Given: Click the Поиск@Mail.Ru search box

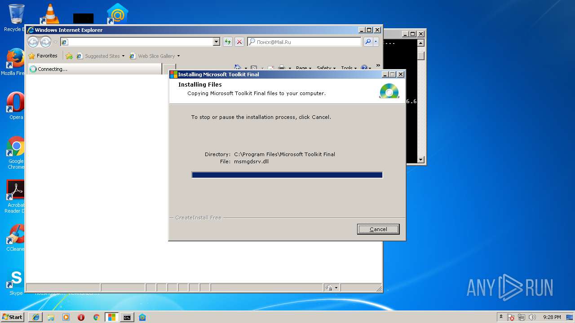Looking at the screenshot, I should coord(304,42).
